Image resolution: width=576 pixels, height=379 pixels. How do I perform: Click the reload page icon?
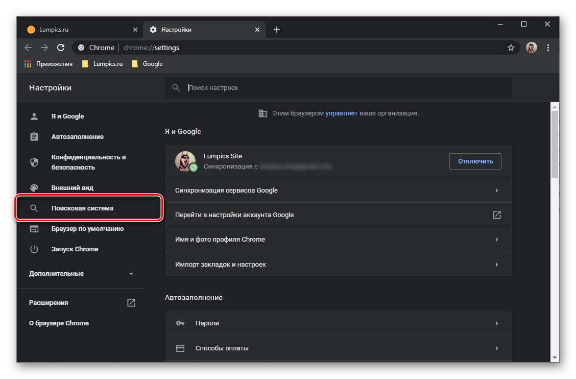tap(61, 48)
